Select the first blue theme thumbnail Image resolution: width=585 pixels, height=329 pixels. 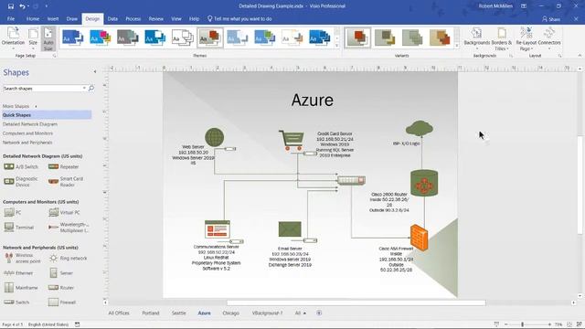point(72,37)
